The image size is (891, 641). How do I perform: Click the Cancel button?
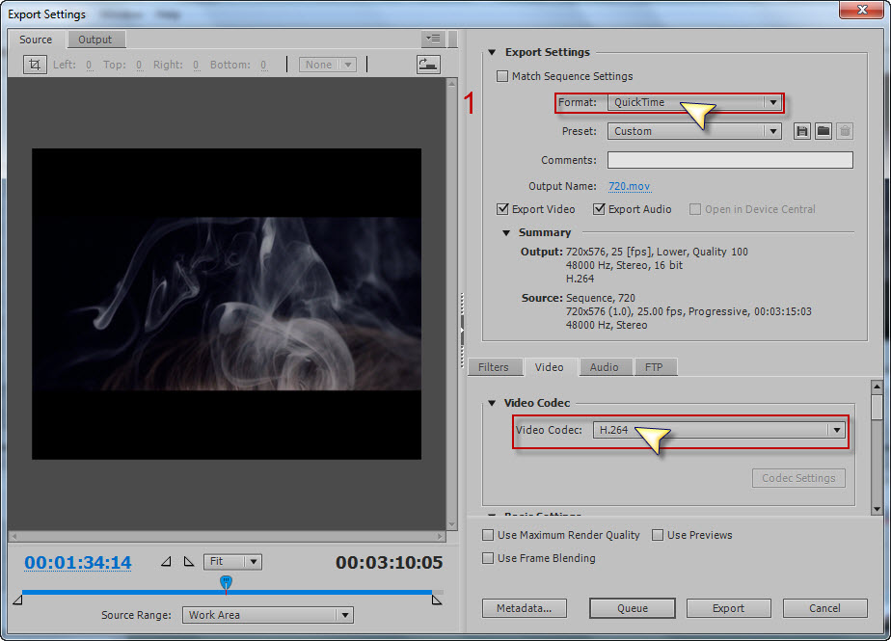coord(824,608)
